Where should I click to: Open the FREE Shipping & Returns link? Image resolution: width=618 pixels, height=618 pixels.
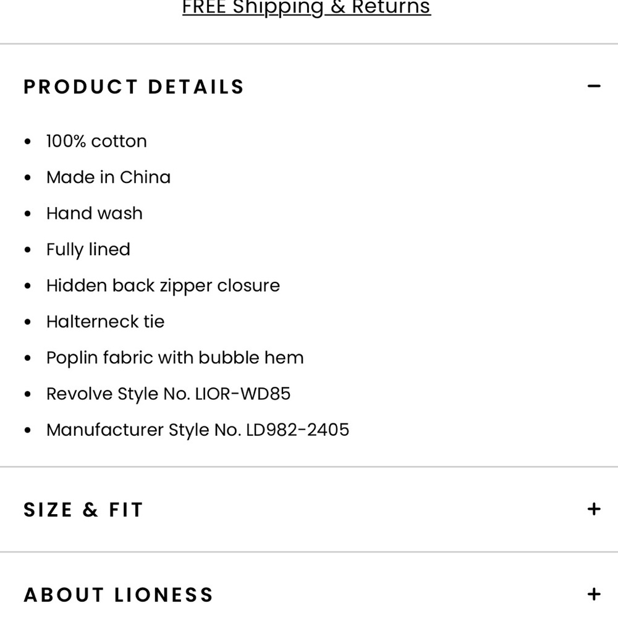(306, 8)
